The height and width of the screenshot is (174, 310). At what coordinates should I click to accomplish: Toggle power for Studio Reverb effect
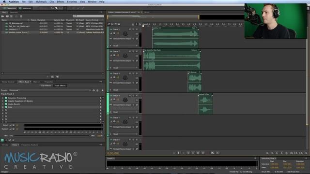tap(6, 104)
